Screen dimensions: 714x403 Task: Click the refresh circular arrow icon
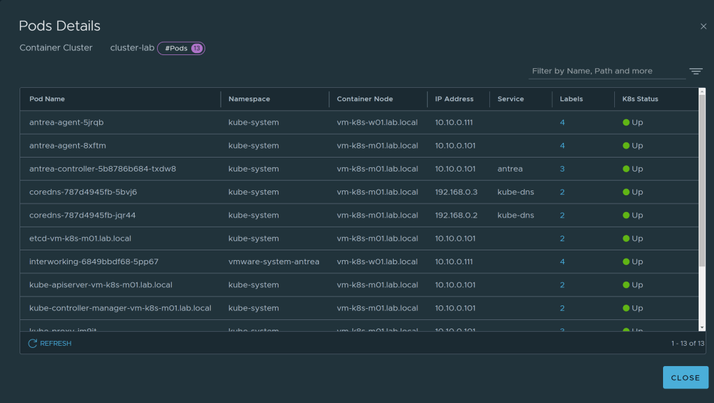tap(32, 344)
